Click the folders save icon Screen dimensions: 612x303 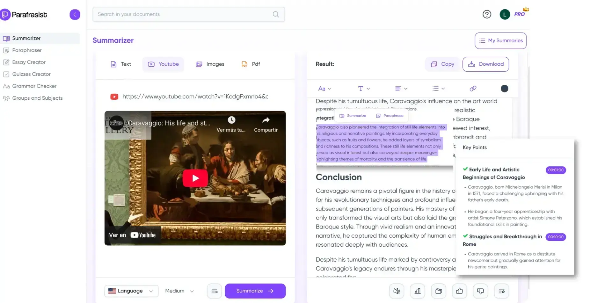pyautogui.click(x=439, y=291)
